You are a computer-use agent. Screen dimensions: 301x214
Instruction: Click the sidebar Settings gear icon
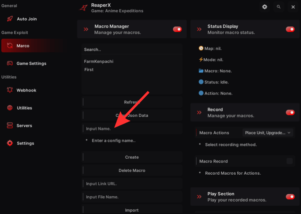click(10, 143)
